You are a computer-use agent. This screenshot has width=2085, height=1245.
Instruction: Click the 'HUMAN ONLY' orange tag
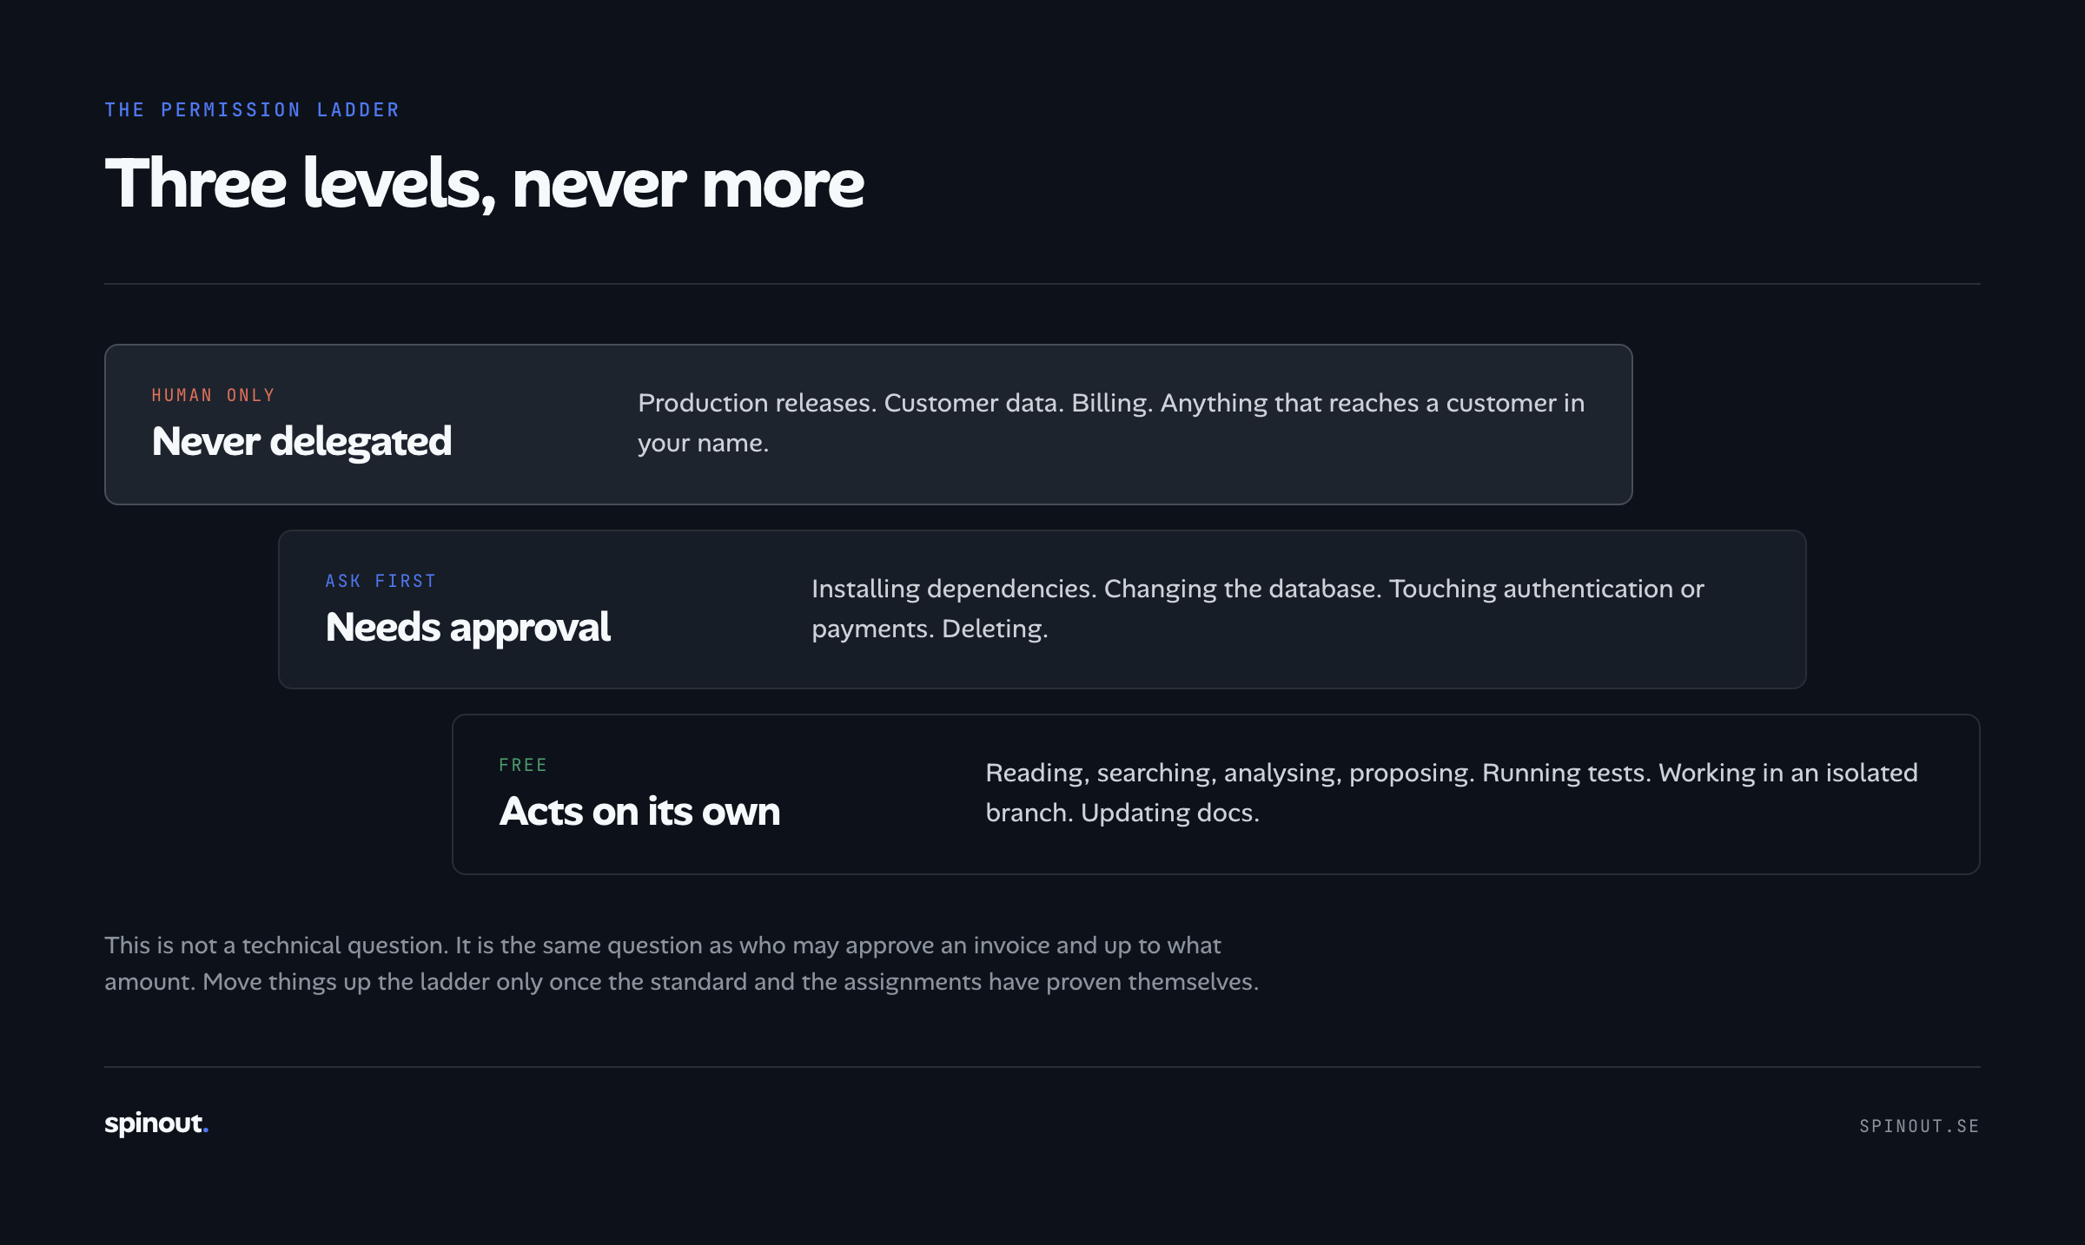point(213,395)
